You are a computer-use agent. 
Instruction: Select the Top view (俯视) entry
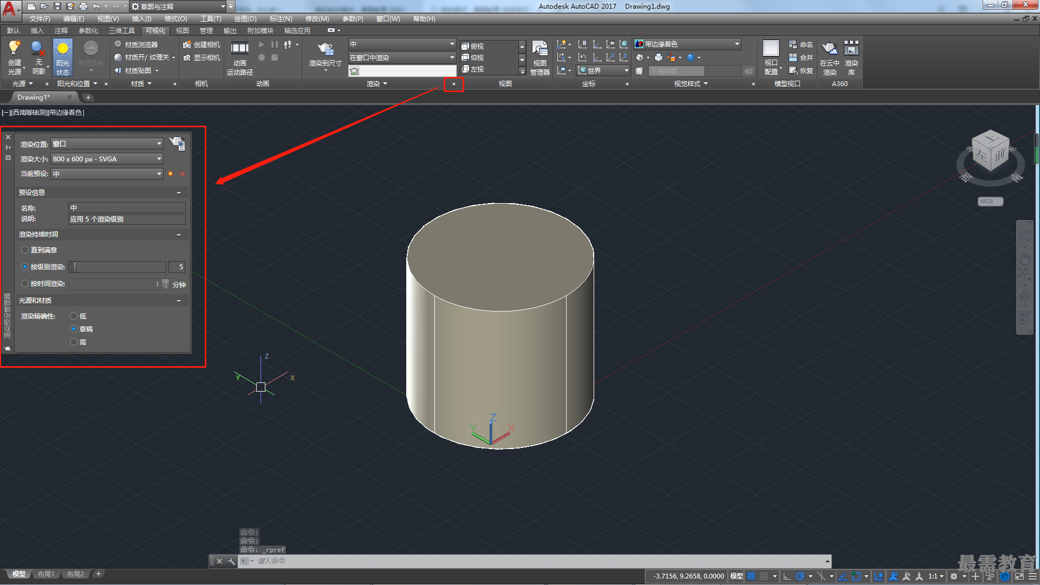[473, 46]
